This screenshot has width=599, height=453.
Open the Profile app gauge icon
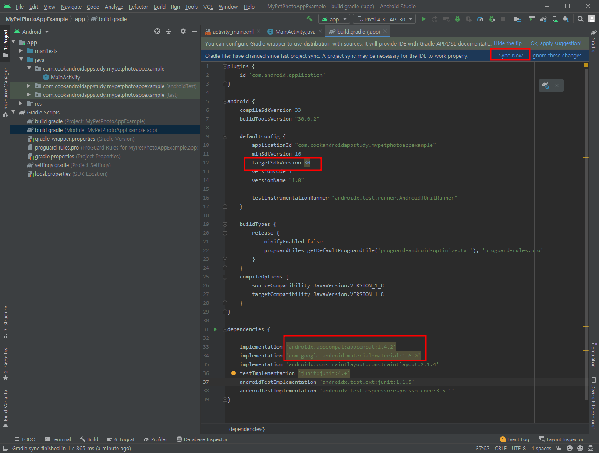[x=480, y=19]
